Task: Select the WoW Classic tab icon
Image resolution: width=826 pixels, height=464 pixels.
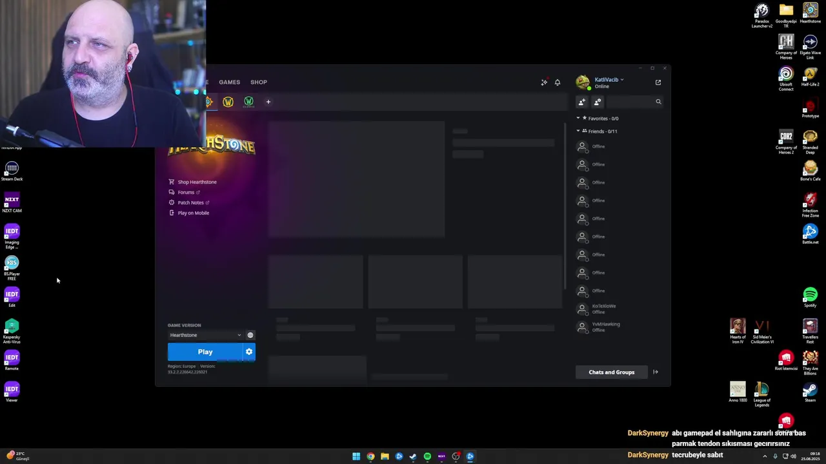Action: (x=248, y=102)
